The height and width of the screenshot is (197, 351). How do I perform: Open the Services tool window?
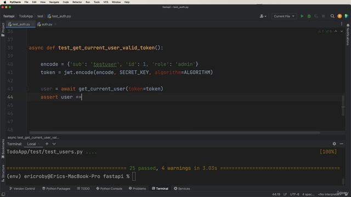click(182, 188)
